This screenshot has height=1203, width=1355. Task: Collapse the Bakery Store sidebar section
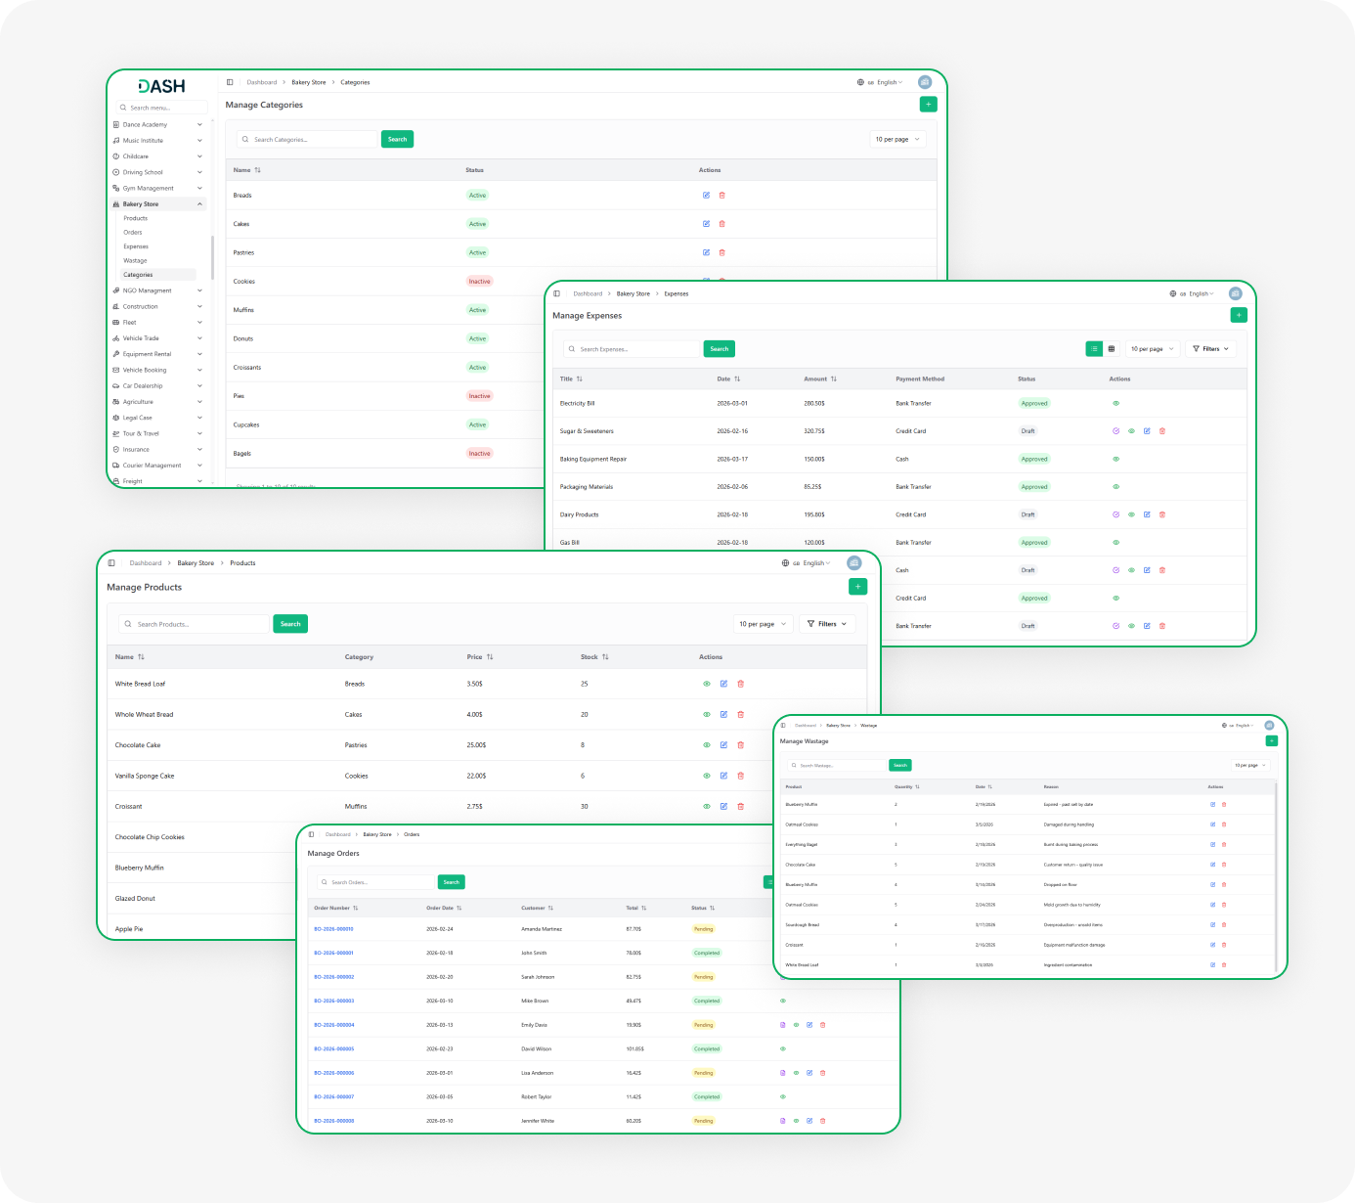tap(157, 204)
